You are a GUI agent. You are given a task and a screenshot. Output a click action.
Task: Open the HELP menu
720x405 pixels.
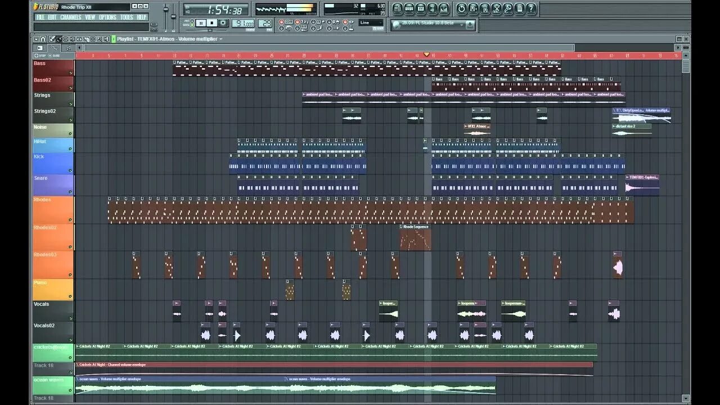[141, 17]
